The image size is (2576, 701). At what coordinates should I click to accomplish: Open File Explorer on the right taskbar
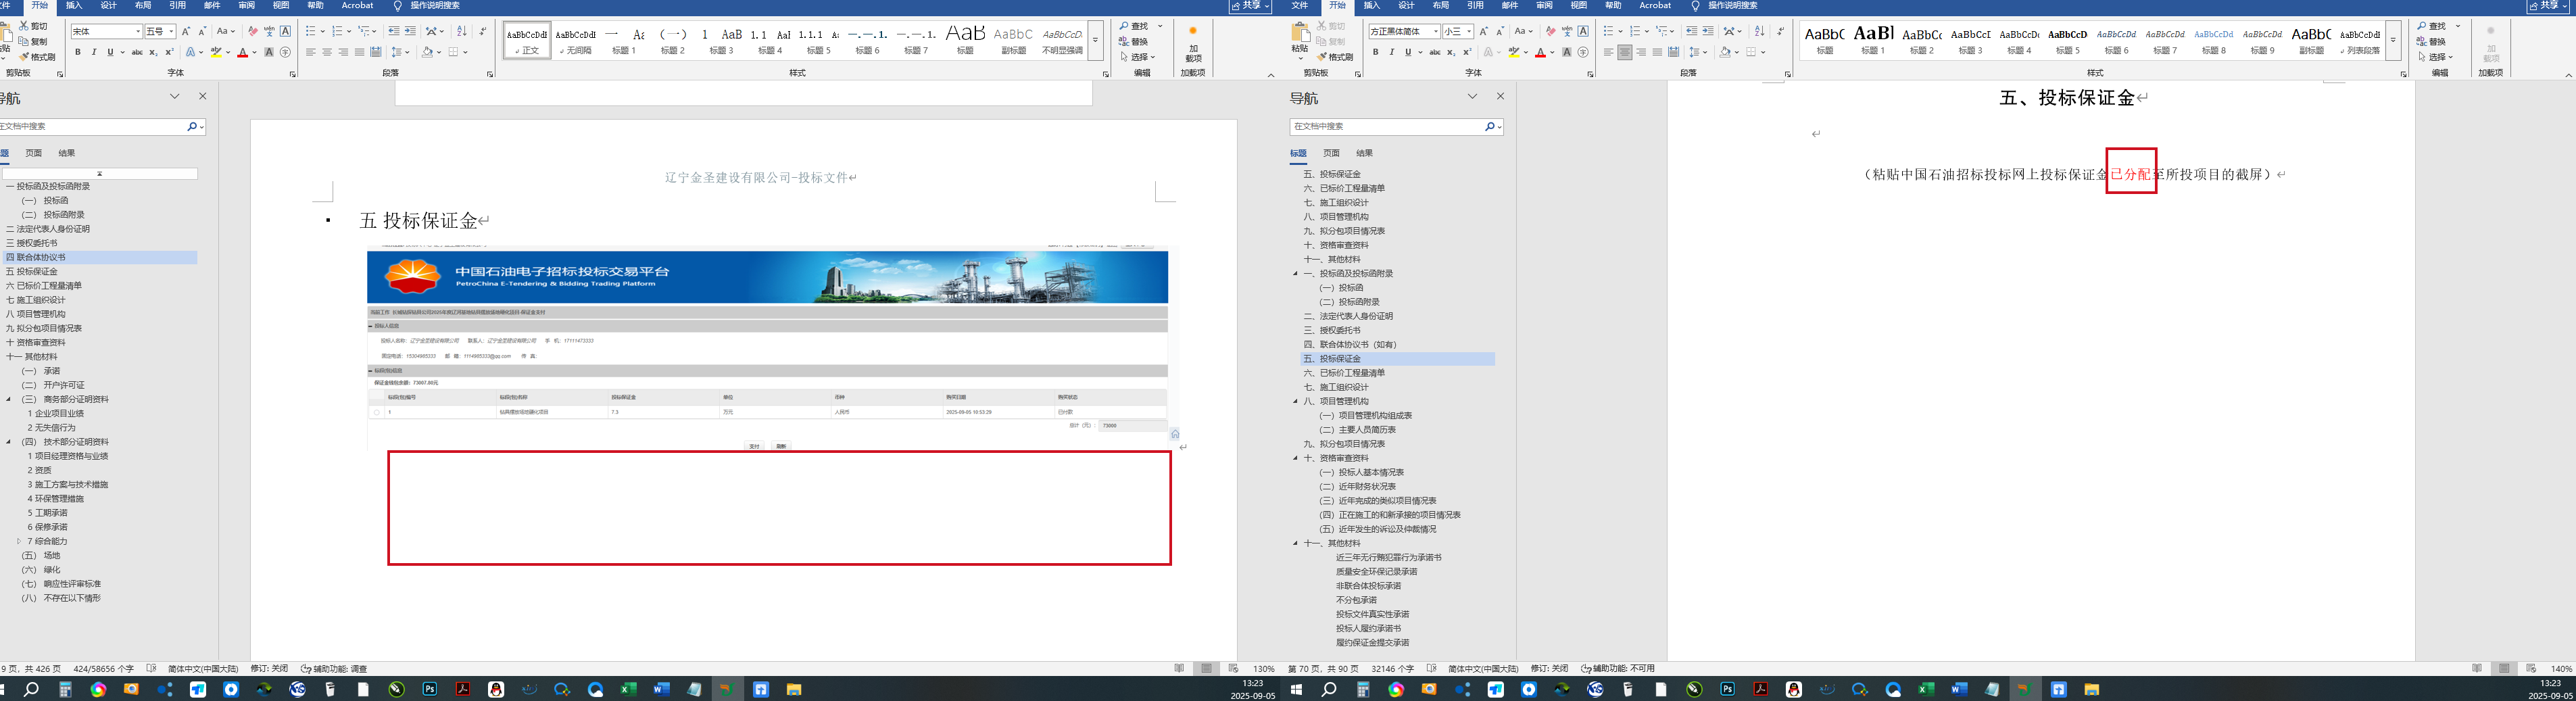2091,689
